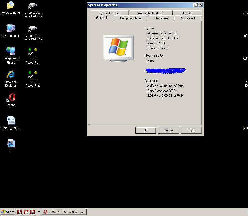Open the Start menu
This screenshot has height=216, width=248.
point(8,212)
